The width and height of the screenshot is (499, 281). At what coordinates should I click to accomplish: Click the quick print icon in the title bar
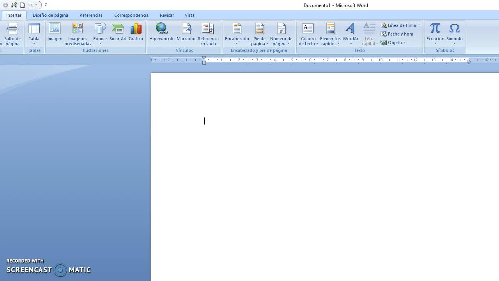tap(14, 5)
